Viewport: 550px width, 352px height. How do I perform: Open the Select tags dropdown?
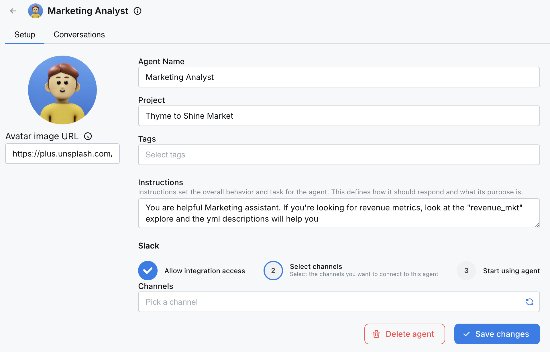[x=339, y=155]
